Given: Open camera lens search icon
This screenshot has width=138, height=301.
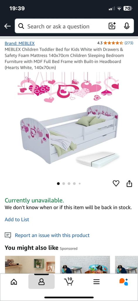Looking at the screenshot, I should (x=112, y=26).
